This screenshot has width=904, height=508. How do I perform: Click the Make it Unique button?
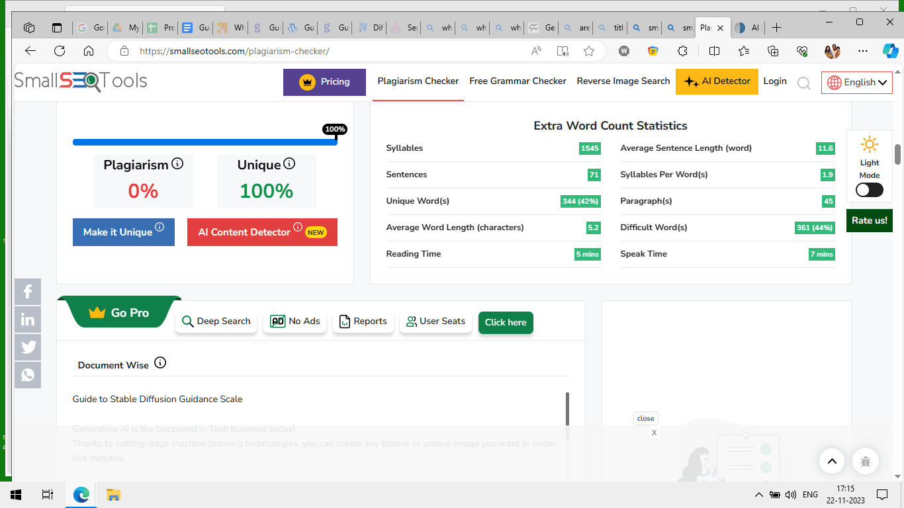124,232
